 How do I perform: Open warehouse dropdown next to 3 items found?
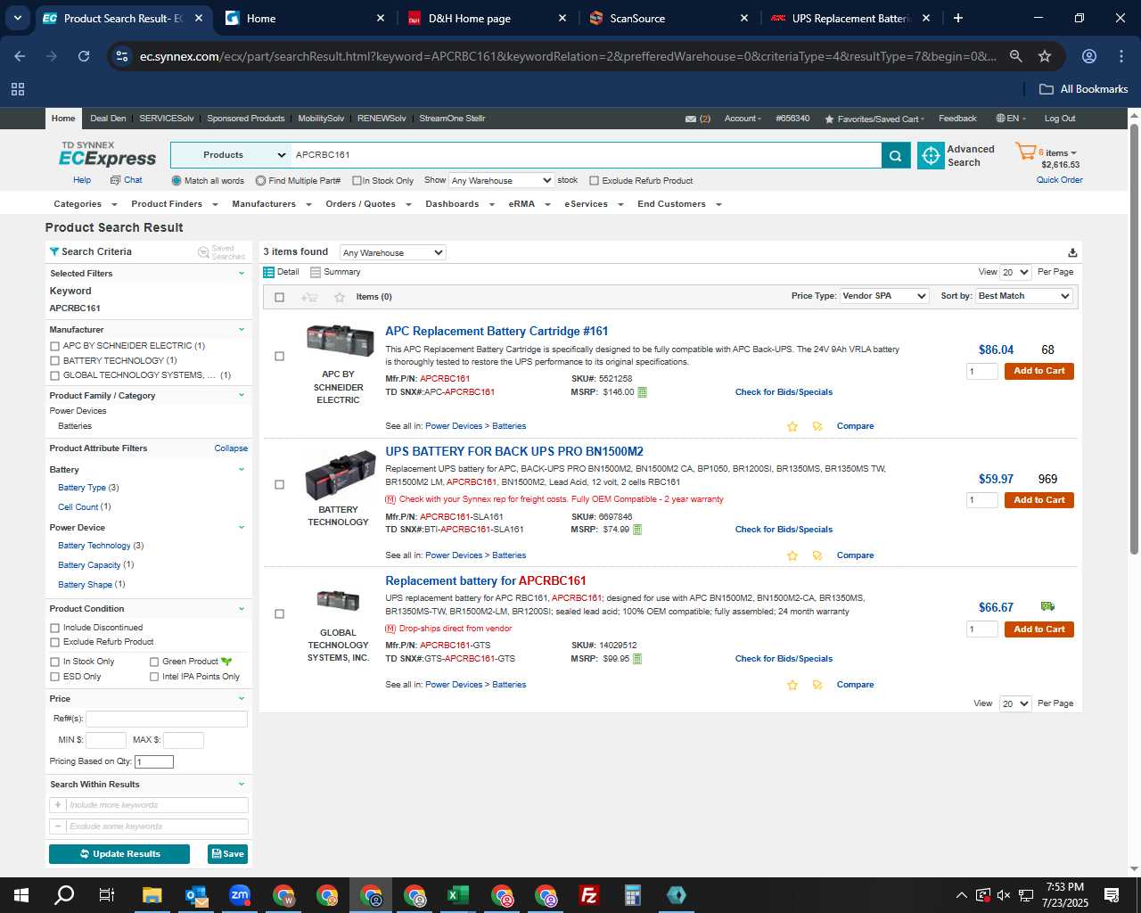[x=392, y=252]
